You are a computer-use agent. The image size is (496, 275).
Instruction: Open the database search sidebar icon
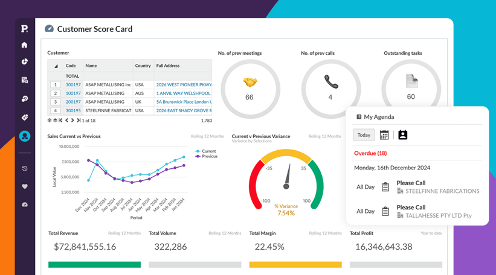[x=24, y=80]
